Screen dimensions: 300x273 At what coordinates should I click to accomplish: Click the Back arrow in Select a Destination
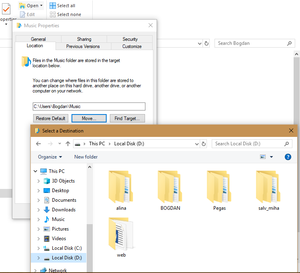pyautogui.click(x=38, y=144)
